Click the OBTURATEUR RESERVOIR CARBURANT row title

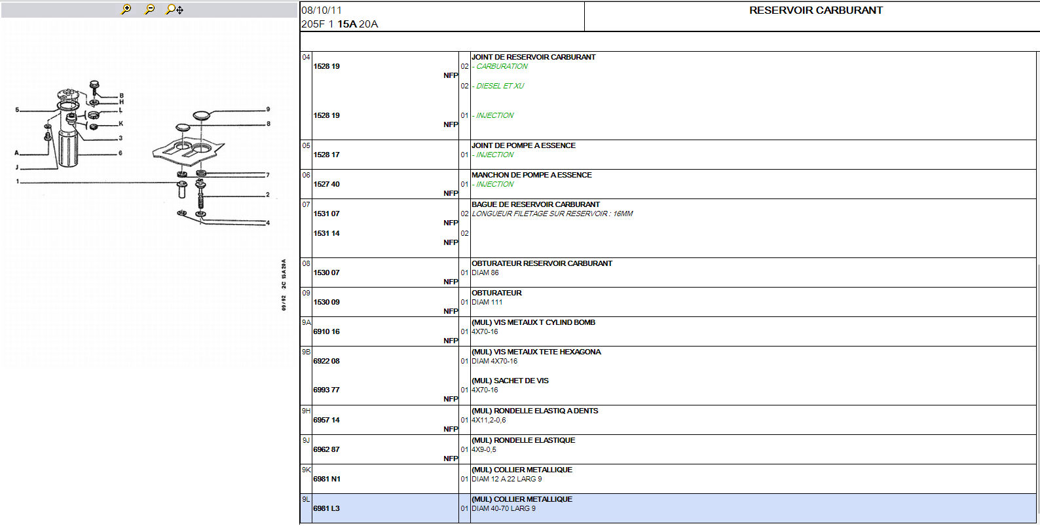pos(542,264)
